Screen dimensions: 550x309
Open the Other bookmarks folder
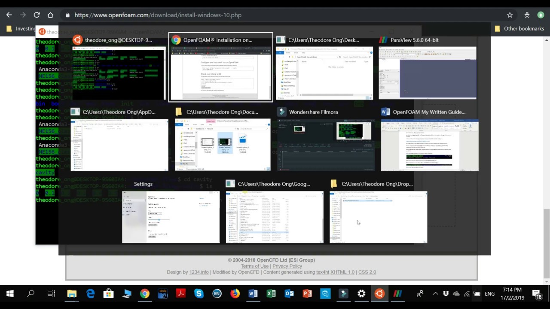point(519,29)
